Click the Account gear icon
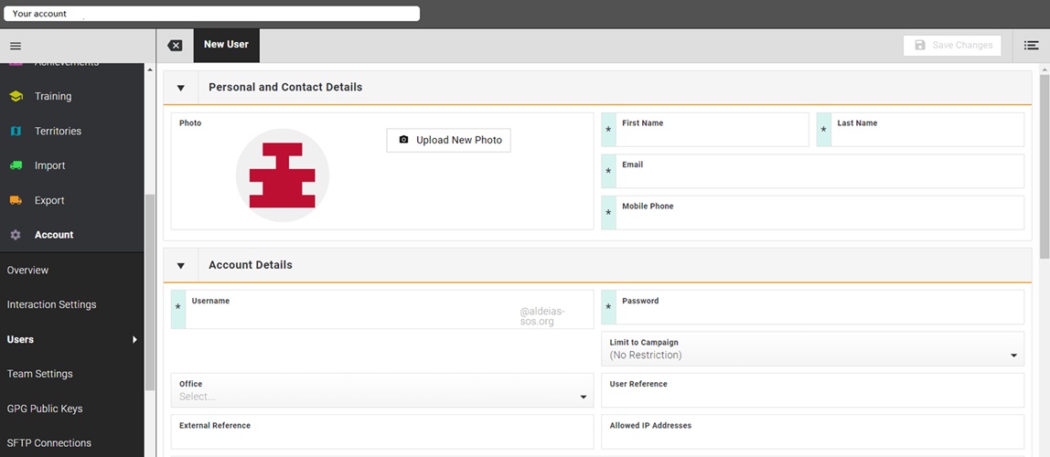Screen dimensions: 1050x457 [x=16, y=235]
